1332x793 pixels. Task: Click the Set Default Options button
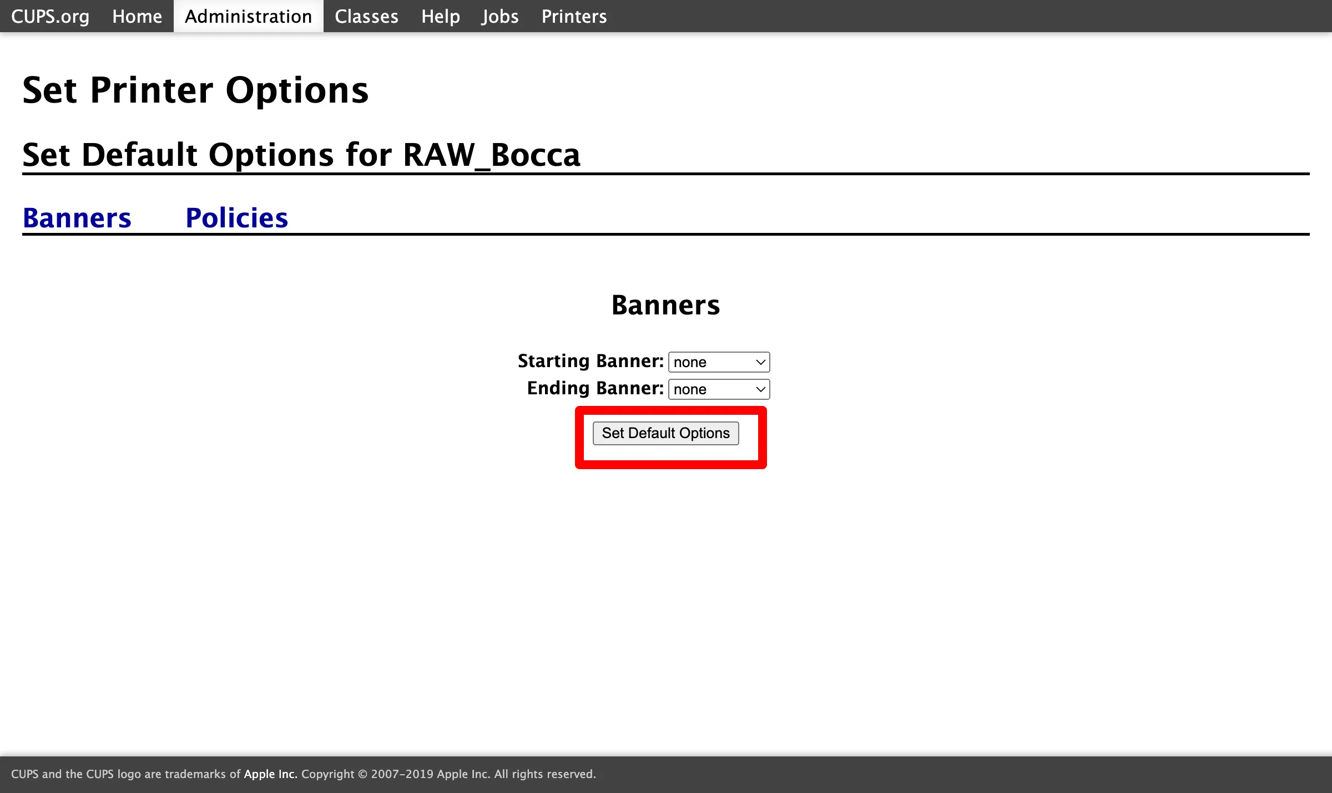click(665, 433)
